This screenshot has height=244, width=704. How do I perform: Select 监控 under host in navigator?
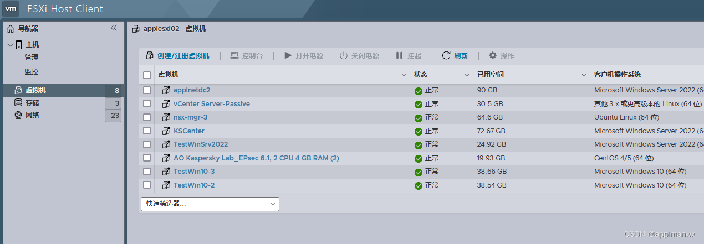32,72
